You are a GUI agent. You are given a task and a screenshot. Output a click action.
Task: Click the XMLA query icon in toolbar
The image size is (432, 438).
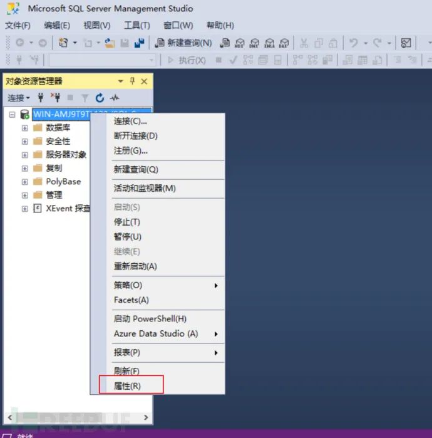269,43
